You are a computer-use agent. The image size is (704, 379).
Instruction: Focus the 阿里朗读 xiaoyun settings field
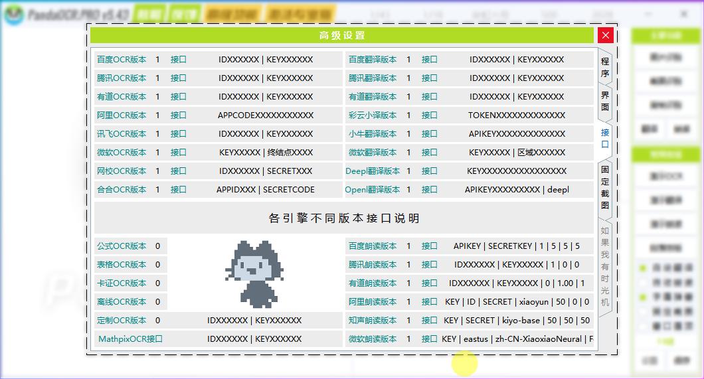[517, 302]
